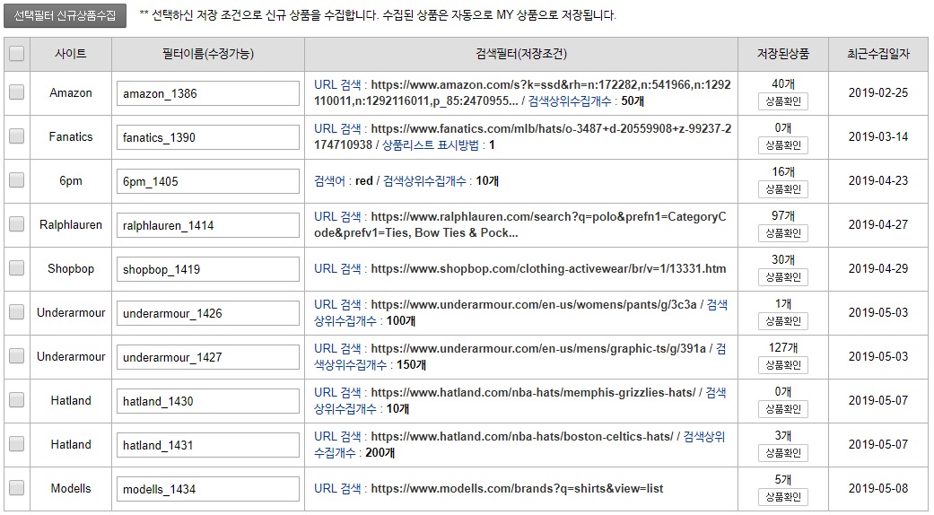Open the Ralphlauren polo search URL filter
Screen dimensions: 934x515
coord(520,225)
